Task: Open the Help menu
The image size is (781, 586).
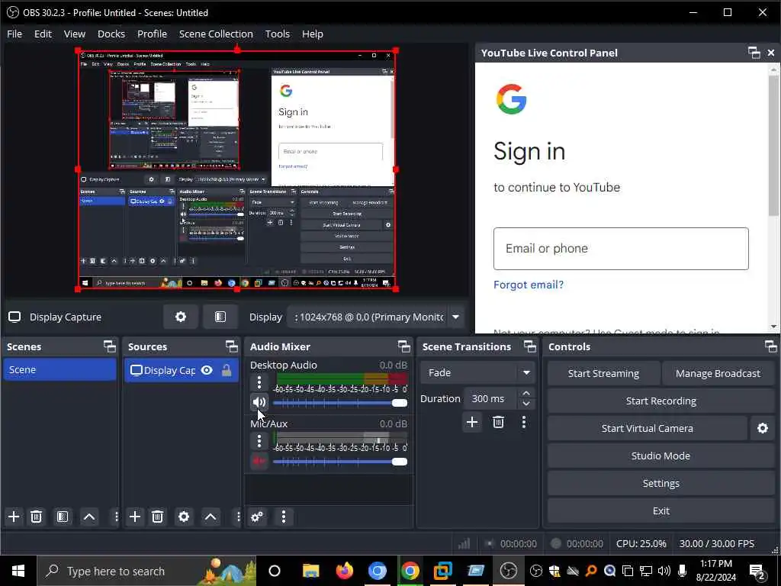Action: [x=312, y=34]
